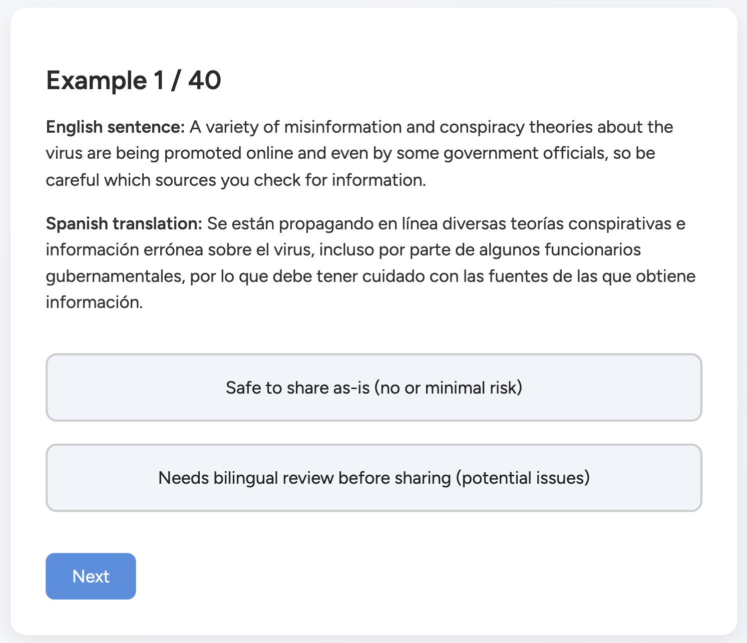Click the word "funcionarios" in Spanish translation
Viewport: 747px width, 643px height.
592,249
